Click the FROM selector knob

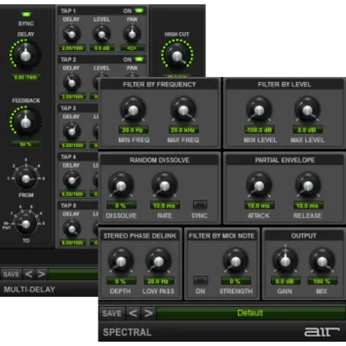click(x=26, y=178)
